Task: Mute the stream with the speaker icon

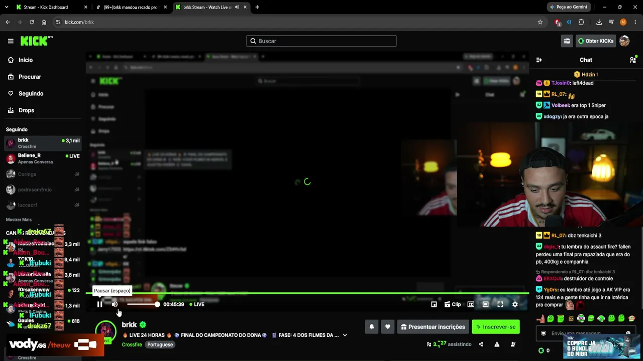Action: (115, 304)
